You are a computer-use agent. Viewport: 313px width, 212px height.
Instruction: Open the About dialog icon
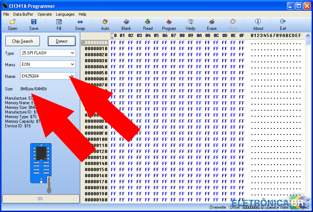258,24
